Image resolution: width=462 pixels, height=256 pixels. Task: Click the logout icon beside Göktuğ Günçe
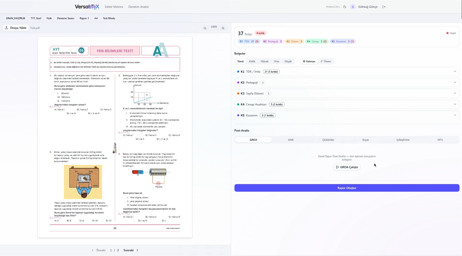[384, 7]
